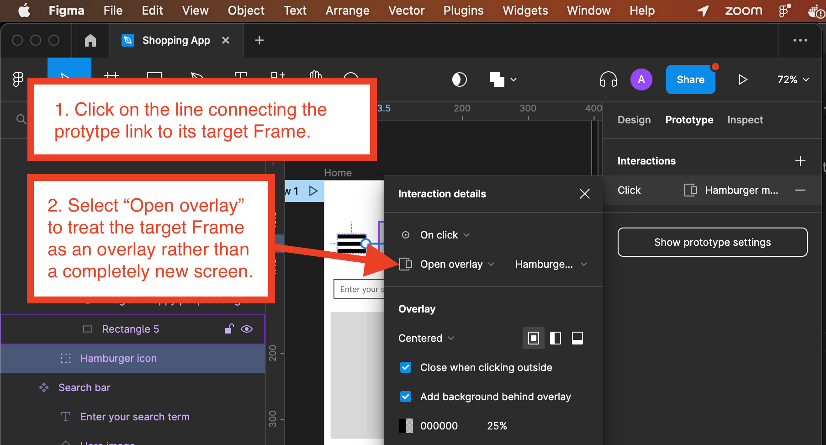Open the Widgets menu
Viewport: 826px width, 445px height.
click(x=525, y=10)
